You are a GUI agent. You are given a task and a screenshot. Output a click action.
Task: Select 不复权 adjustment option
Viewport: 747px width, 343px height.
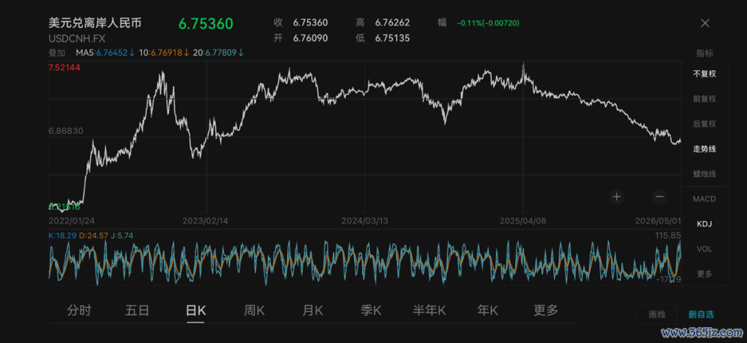point(704,74)
